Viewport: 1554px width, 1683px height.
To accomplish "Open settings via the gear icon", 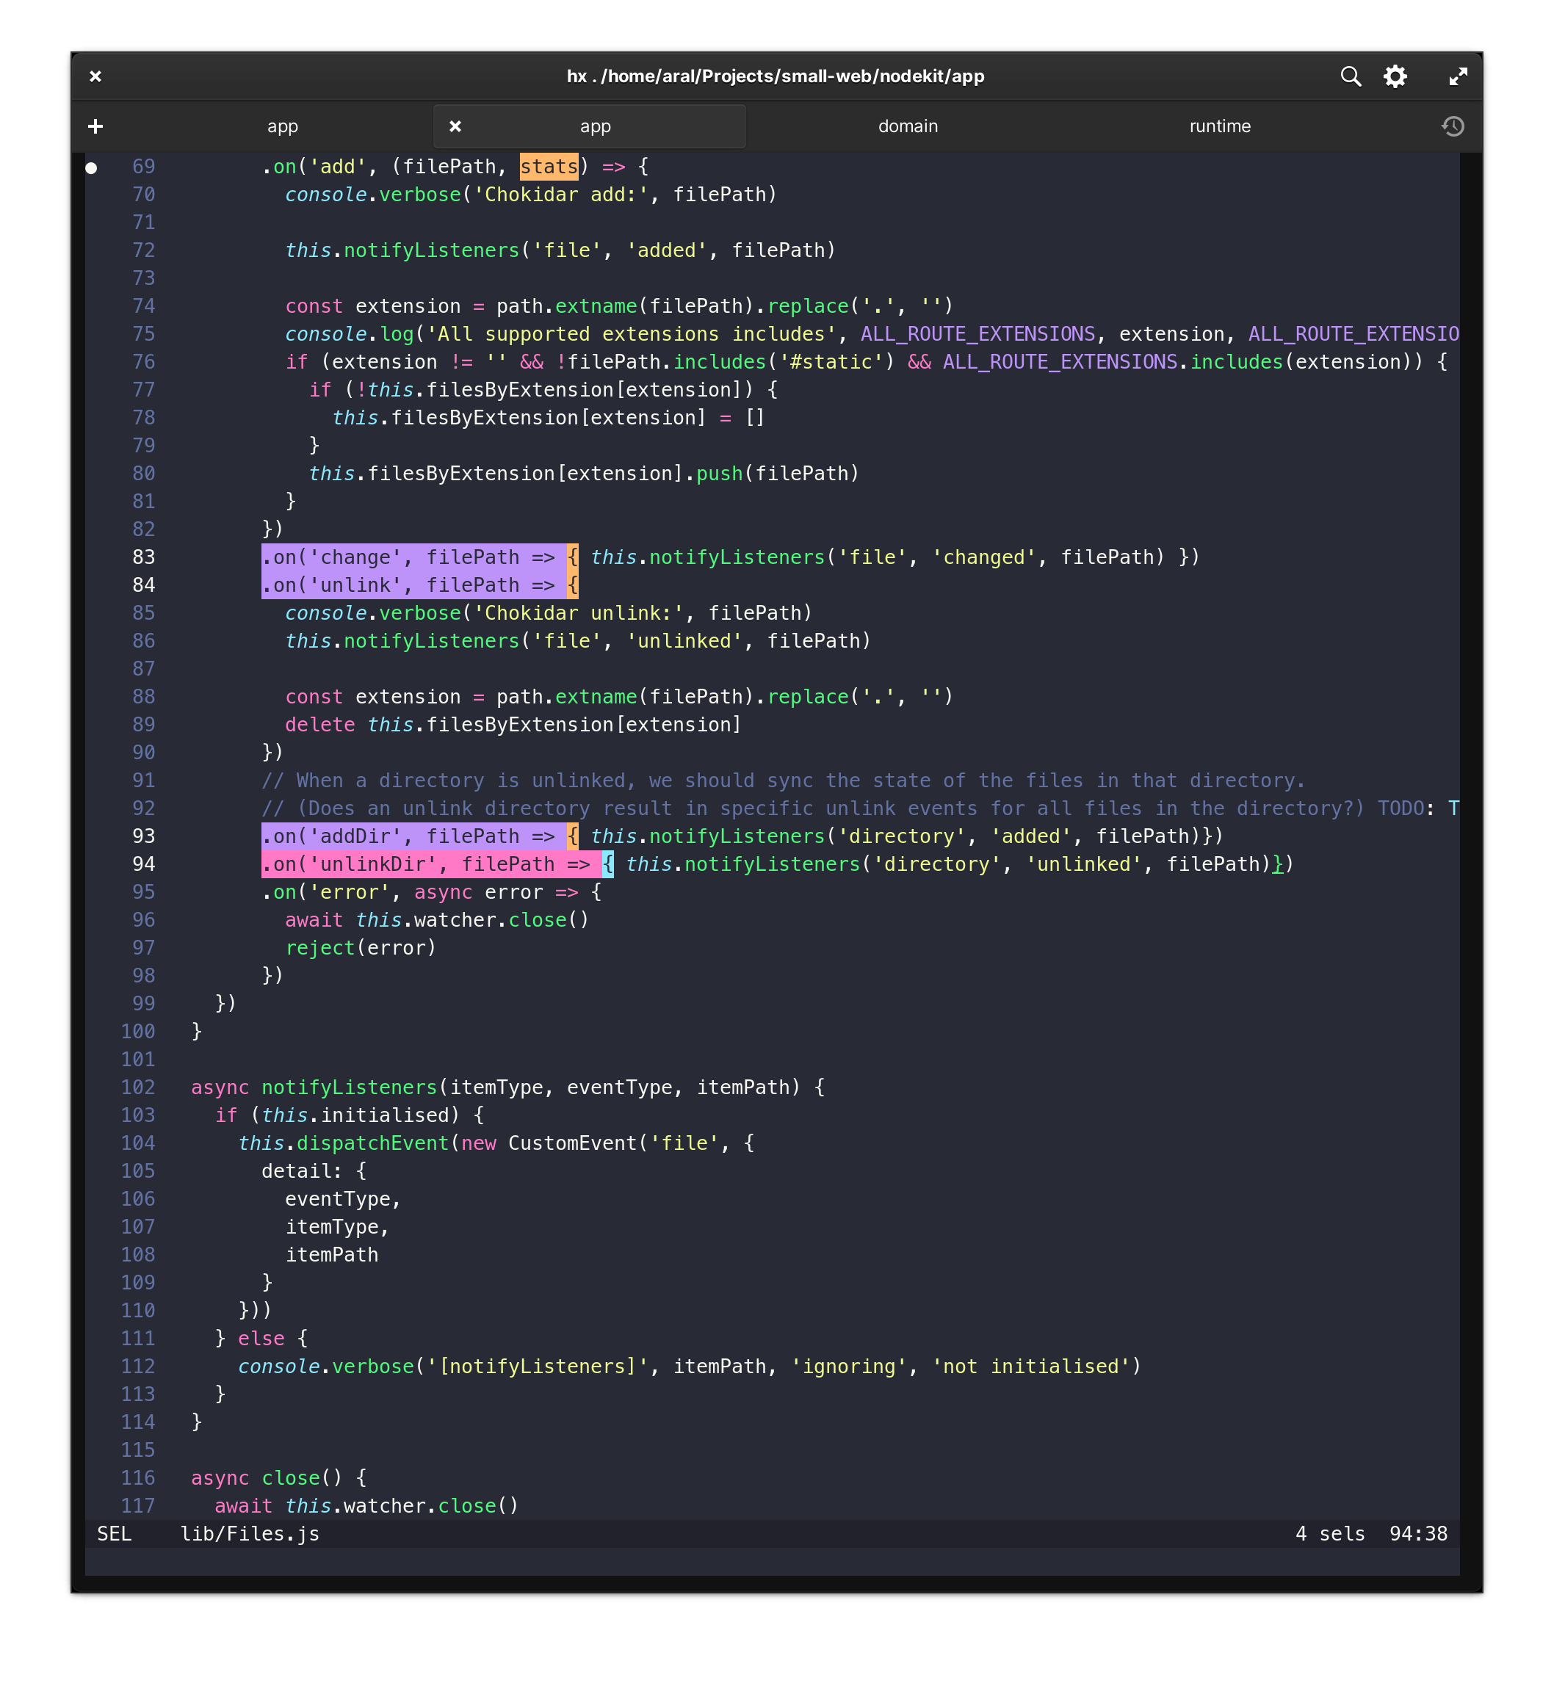I will (1396, 76).
